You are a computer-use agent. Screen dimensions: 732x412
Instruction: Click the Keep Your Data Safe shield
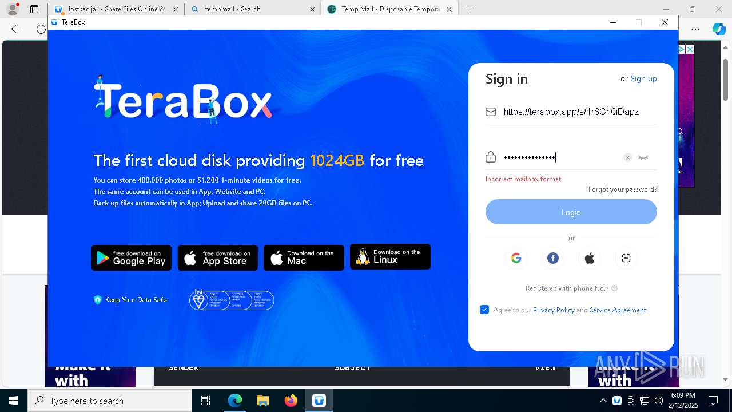97,300
